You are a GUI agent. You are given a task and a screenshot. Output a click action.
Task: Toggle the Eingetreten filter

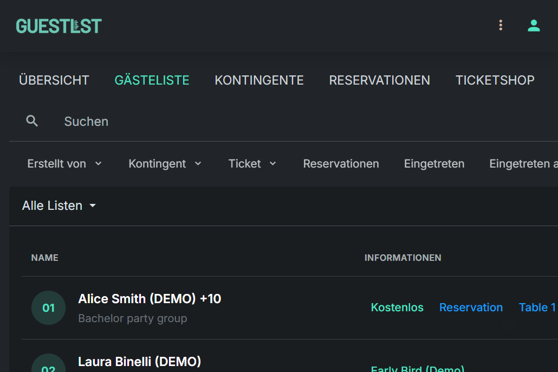pos(434,164)
